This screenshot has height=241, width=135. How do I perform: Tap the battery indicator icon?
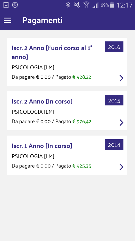[x=112, y=5]
